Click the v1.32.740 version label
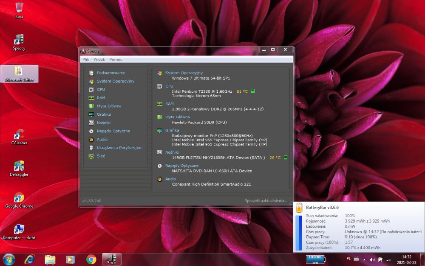 (x=92, y=201)
